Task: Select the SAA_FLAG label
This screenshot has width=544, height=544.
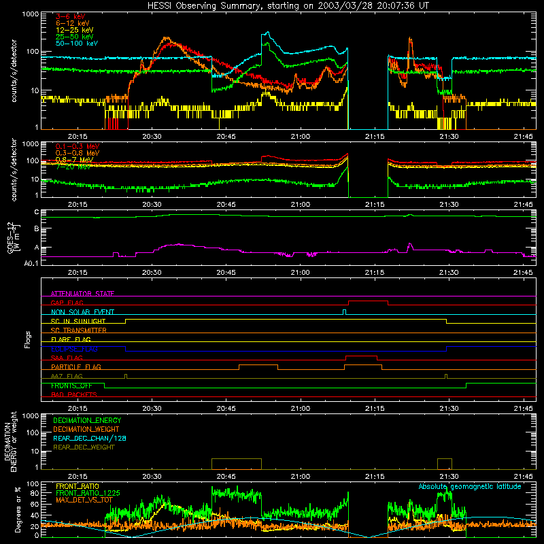Action: click(67, 358)
